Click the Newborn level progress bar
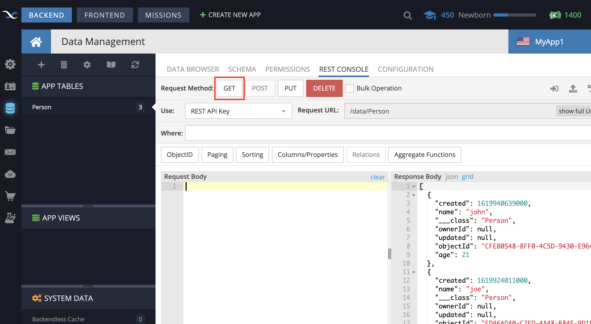The width and height of the screenshot is (591, 324). click(515, 15)
